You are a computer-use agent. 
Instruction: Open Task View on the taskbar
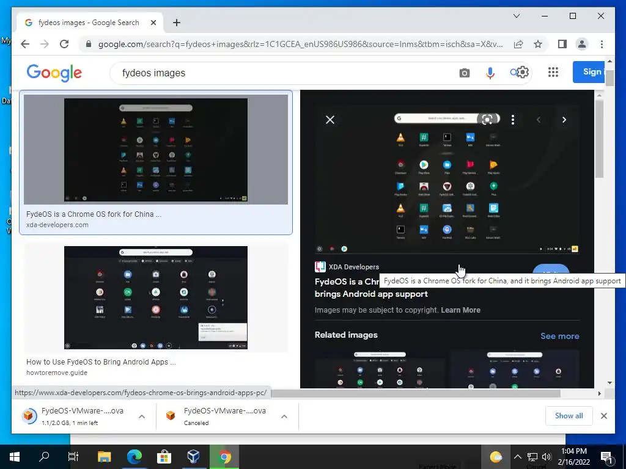tap(73, 457)
